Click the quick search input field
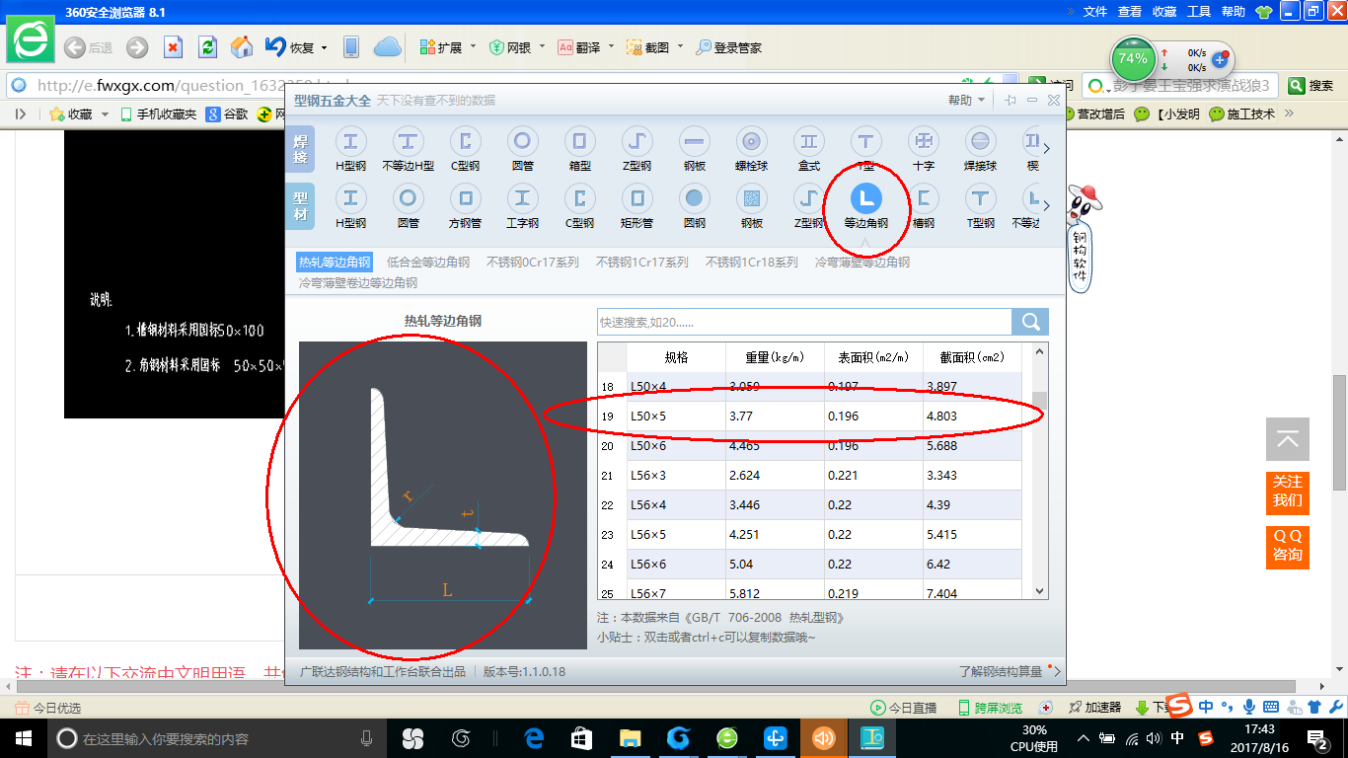The height and width of the screenshot is (758, 1348). tap(804, 322)
